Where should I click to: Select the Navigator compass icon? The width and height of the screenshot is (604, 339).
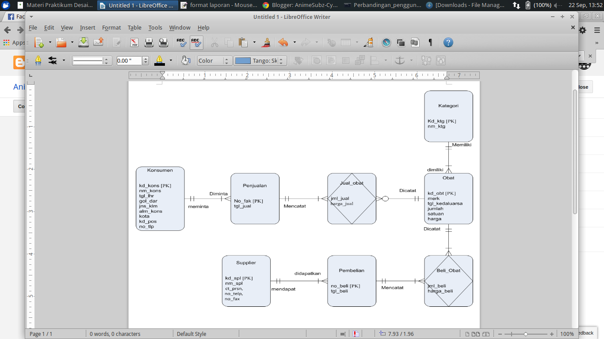coord(386,42)
